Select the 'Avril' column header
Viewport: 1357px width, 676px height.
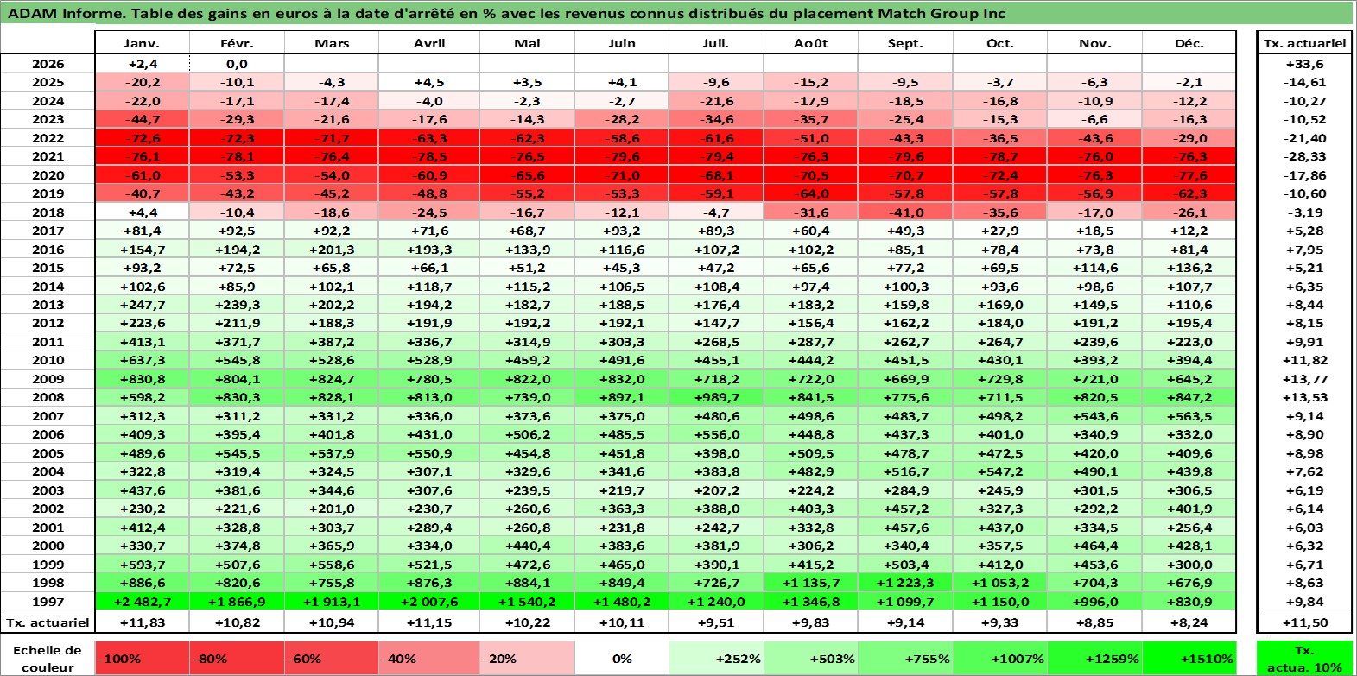click(x=429, y=43)
